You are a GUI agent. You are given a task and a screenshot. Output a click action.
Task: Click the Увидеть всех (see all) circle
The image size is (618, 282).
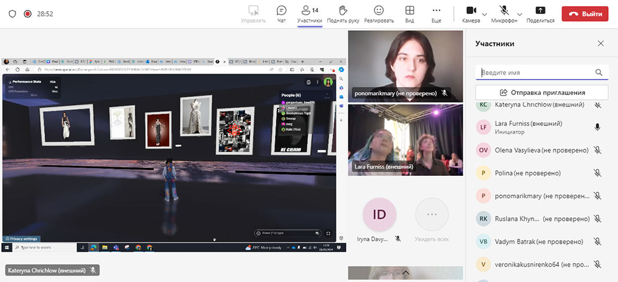pyautogui.click(x=432, y=215)
